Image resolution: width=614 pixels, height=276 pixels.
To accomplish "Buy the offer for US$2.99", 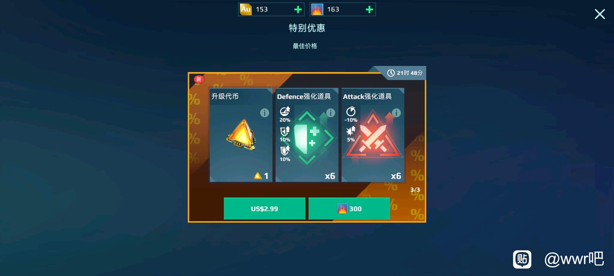I will 264,209.
